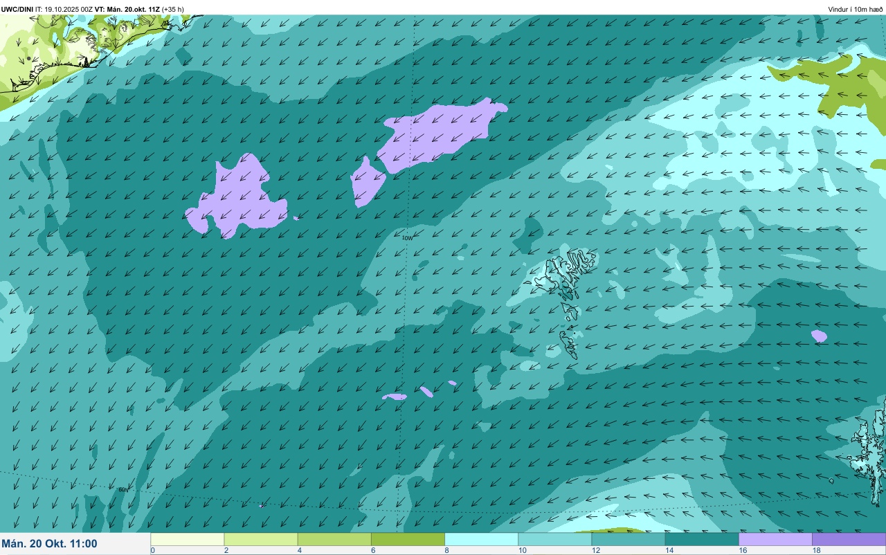Click the 16–18 light purple legend swatch
886x555 pixels.
[775, 539]
